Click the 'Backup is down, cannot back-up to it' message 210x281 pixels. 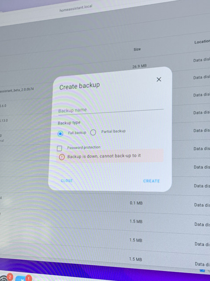(104, 156)
